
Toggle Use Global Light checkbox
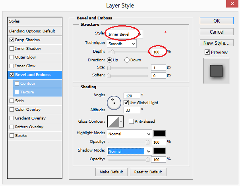click(x=126, y=103)
